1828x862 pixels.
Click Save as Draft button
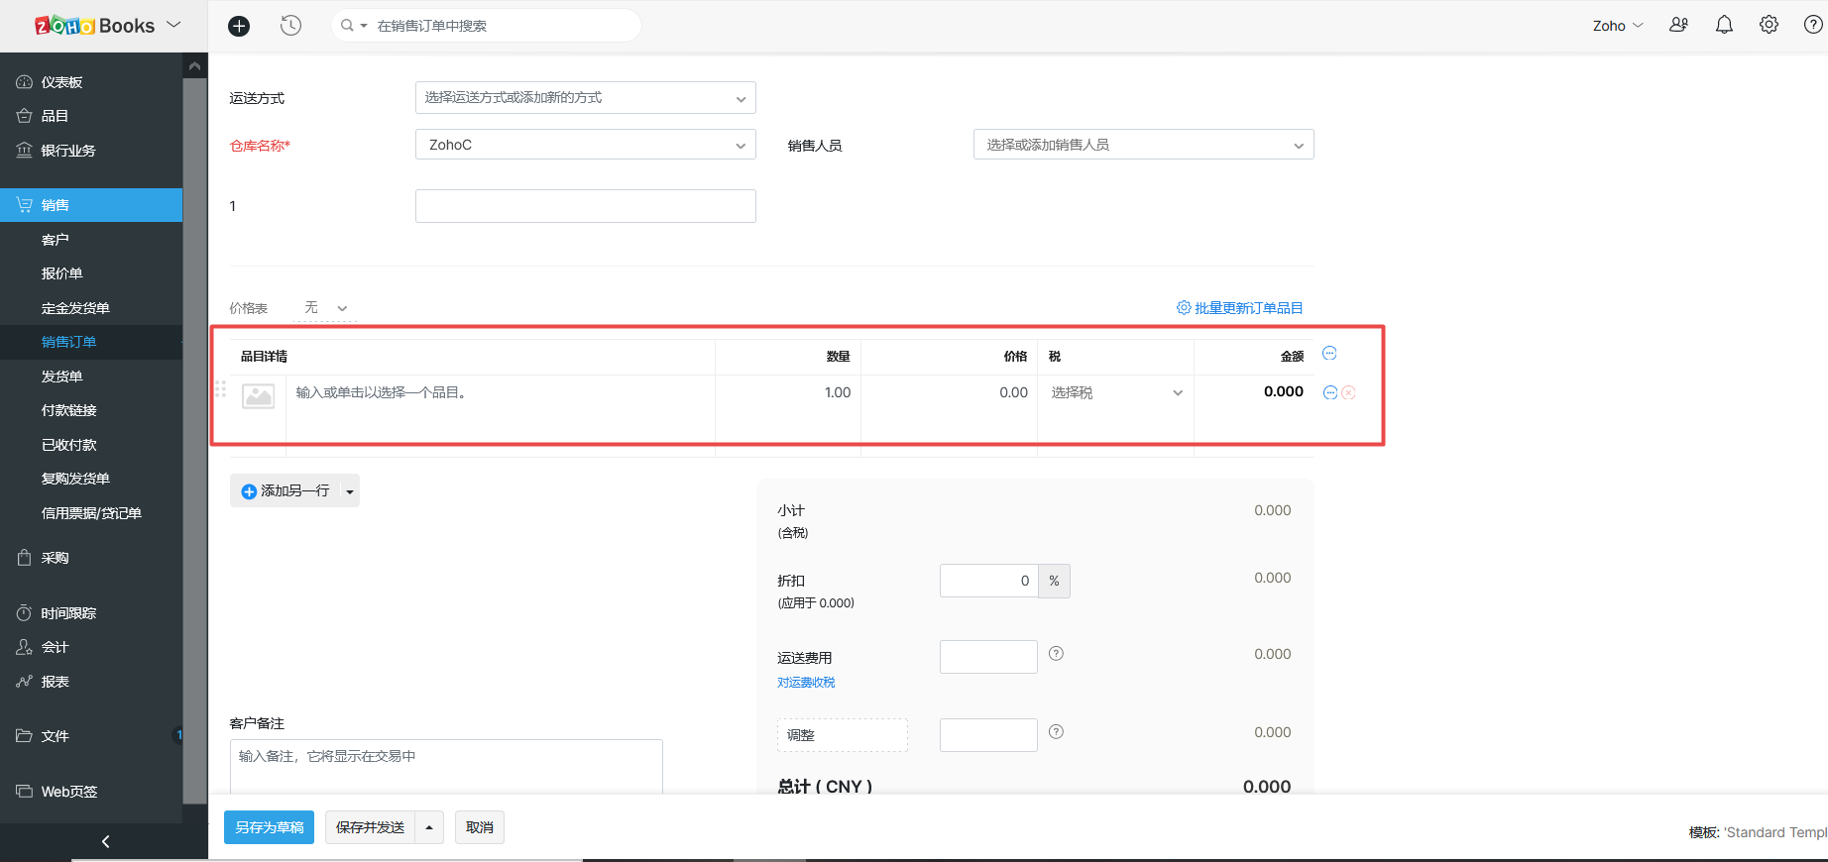point(269,827)
